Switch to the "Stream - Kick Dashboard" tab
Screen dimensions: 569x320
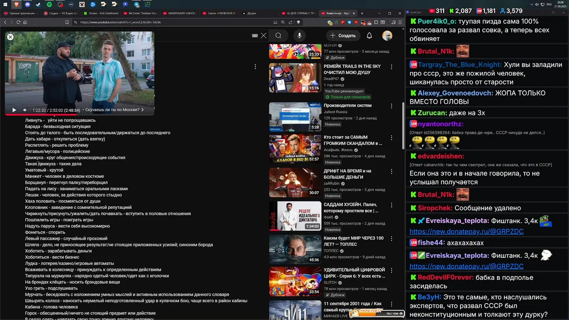[100, 13]
